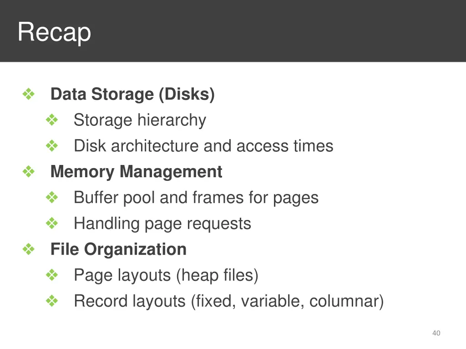Click bullet icon beside Record layouts line

pyautogui.click(x=52, y=301)
